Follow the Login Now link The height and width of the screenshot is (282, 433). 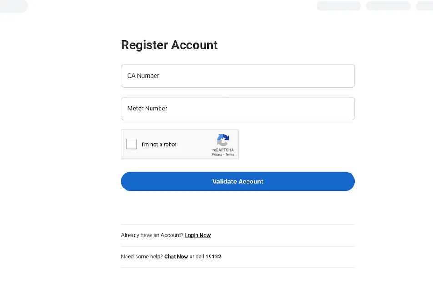click(x=198, y=235)
